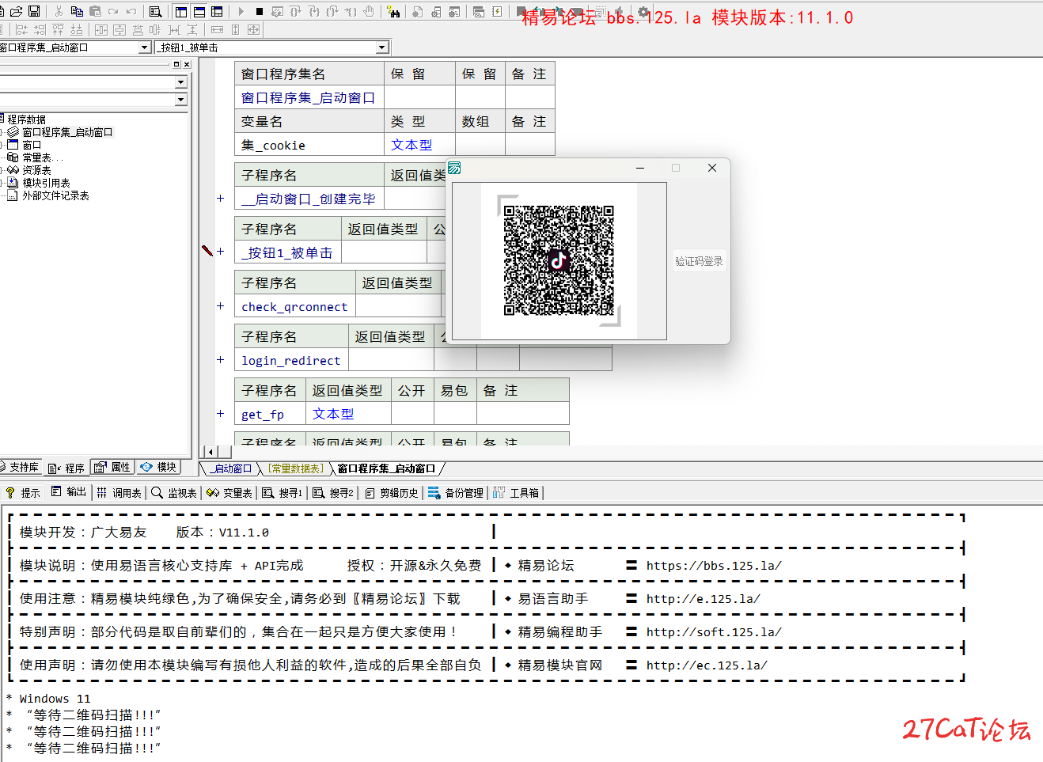
Task: Switch to 窗口程序集_启动窗口 editor tab
Action: tap(386, 468)
